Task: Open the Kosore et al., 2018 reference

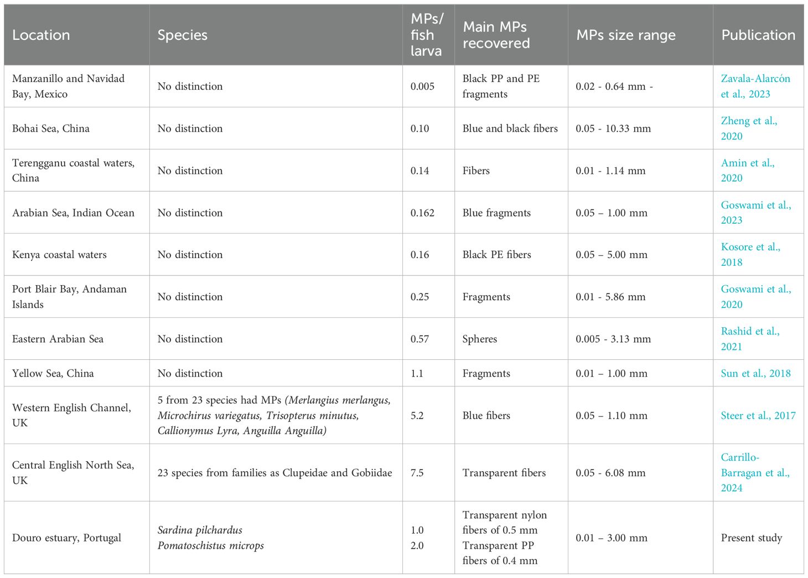Action: coord(750,255)
